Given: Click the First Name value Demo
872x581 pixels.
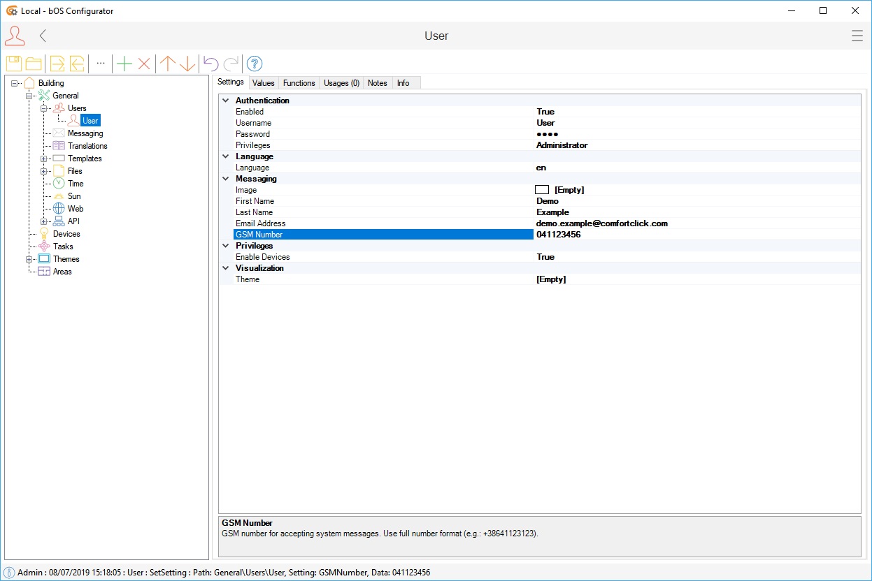Looking at the screenshot, I should [x=548, y=201].
